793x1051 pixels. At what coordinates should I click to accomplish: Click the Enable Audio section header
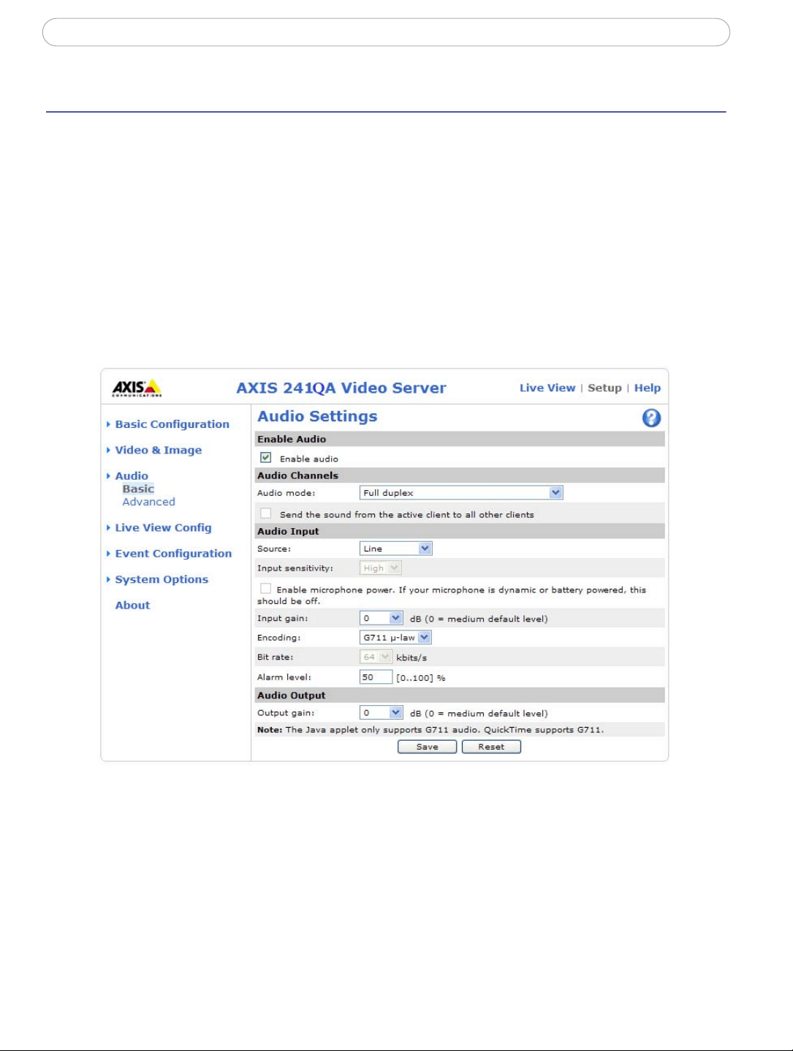point(460,439)
